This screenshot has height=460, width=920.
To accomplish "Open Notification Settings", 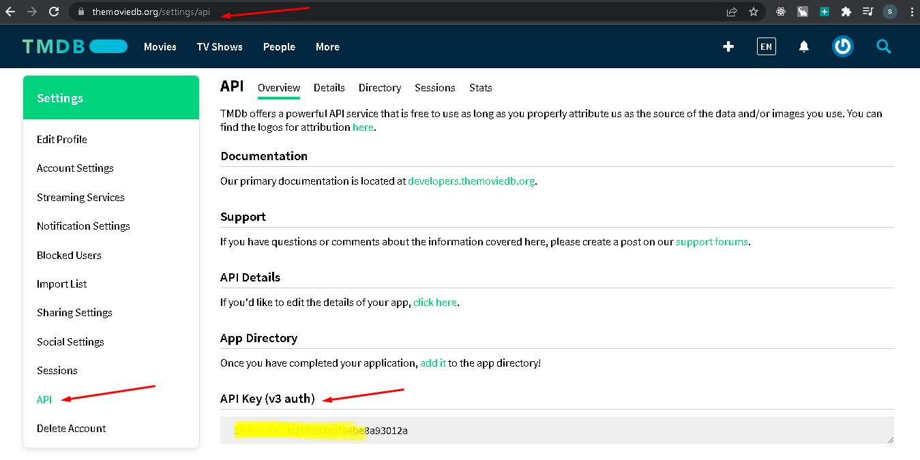I will click(83, 226).
